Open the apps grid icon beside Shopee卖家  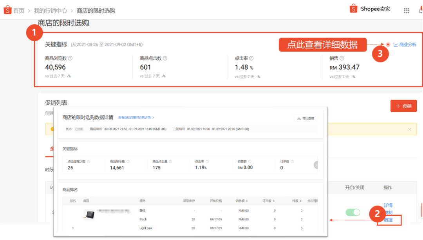point(406,10)
